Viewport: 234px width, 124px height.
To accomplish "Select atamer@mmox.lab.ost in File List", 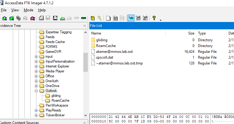I will 114,52.
